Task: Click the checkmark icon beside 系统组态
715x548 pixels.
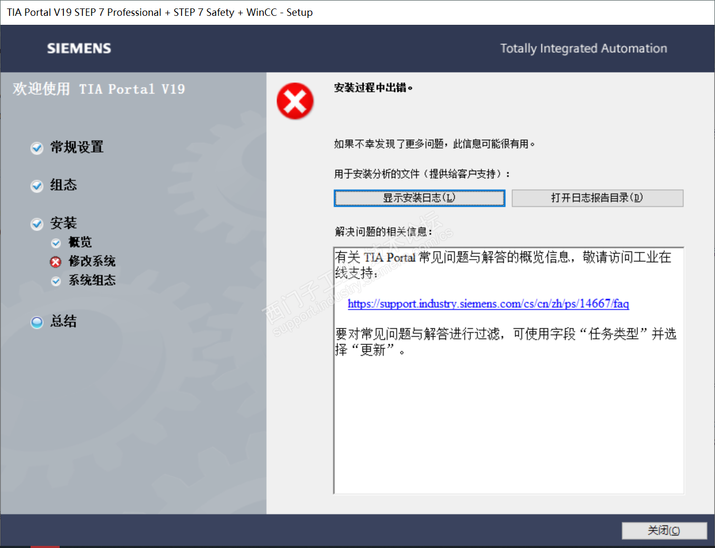Action: pyautogui.click(x=56, y=281)
